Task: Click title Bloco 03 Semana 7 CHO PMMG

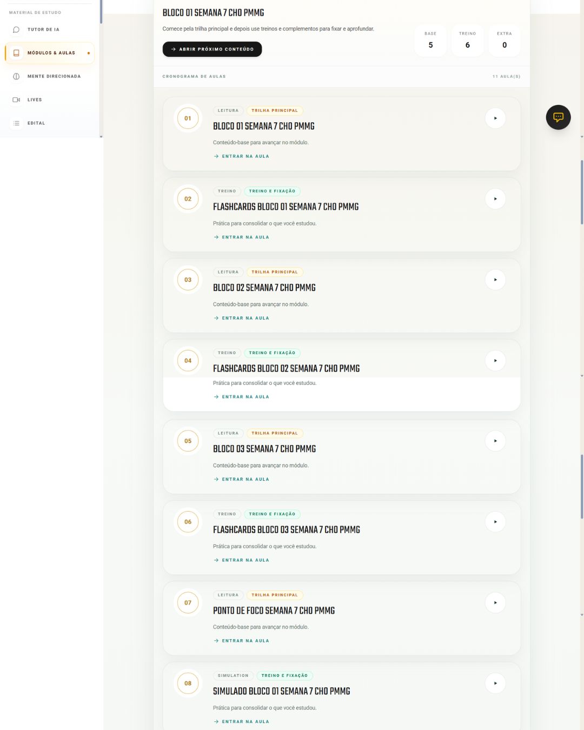Action: pyautogui.click(x=264, y=449)
